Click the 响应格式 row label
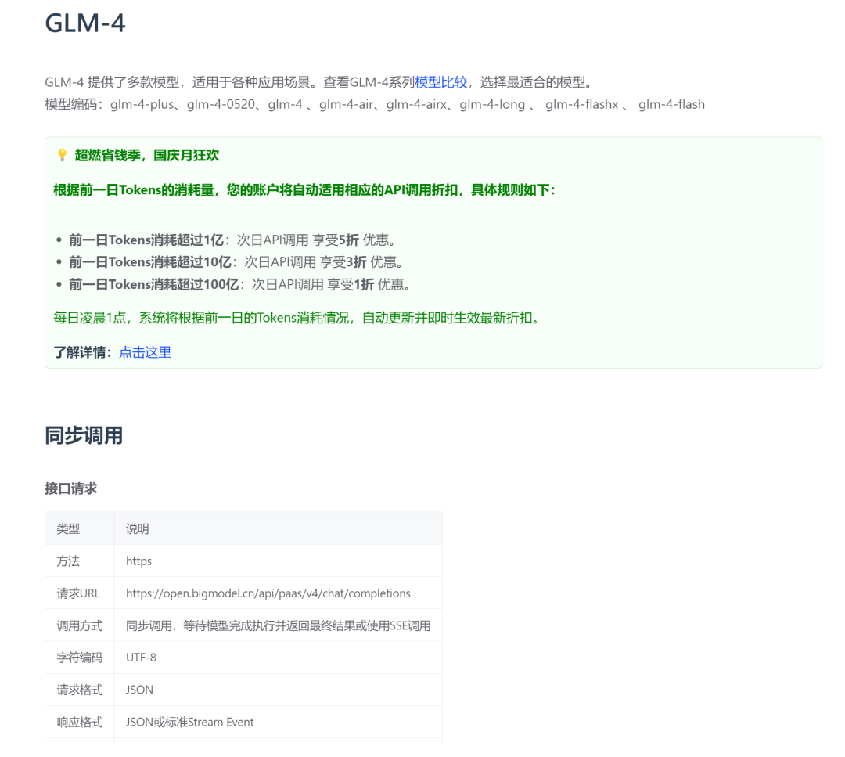This screenshot has width=845, height=757. pos(79,723)
